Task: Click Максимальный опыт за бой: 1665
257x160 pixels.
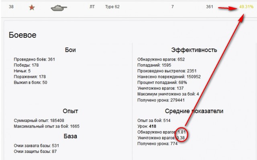Action: [x=47, y=126]
